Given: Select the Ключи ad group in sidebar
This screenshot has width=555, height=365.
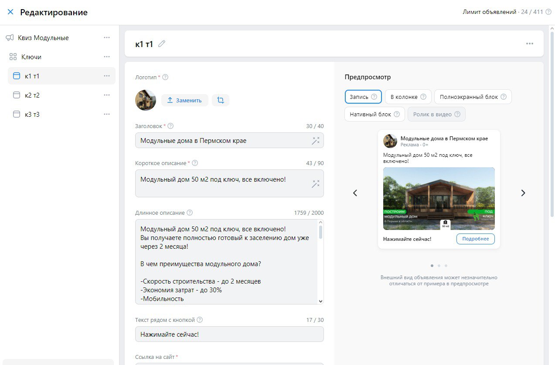Looking at the screenshot, I should click(x=31, y=57).
